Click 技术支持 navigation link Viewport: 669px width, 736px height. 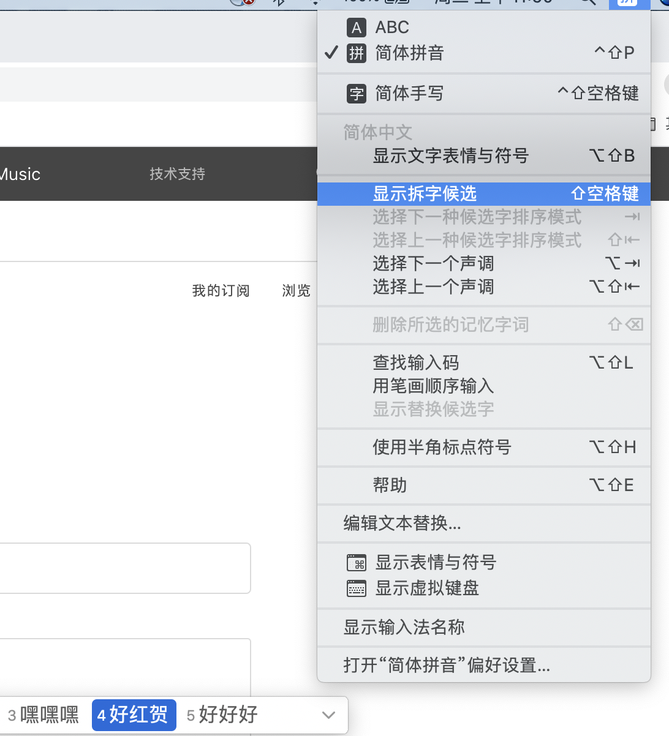click(x=177, y=174)
